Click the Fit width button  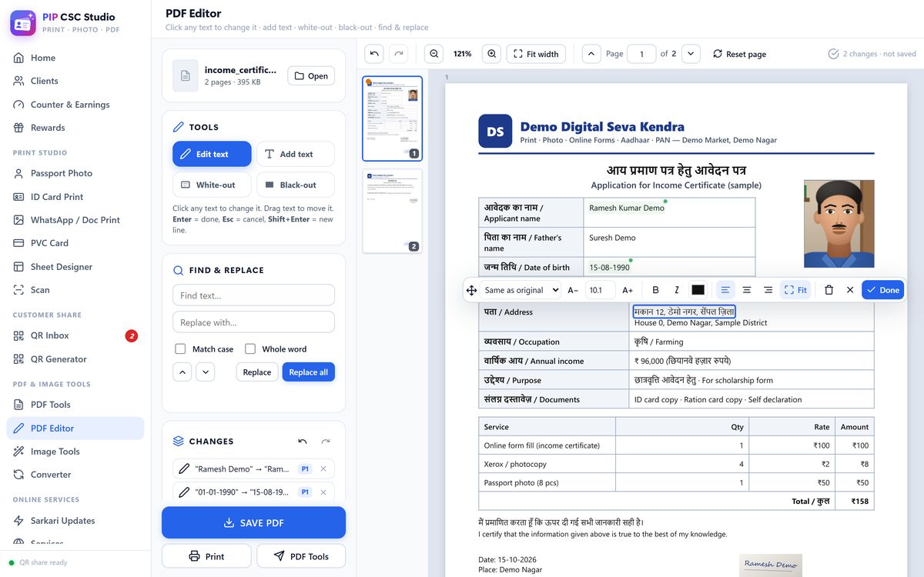click(x=536, y=54)
